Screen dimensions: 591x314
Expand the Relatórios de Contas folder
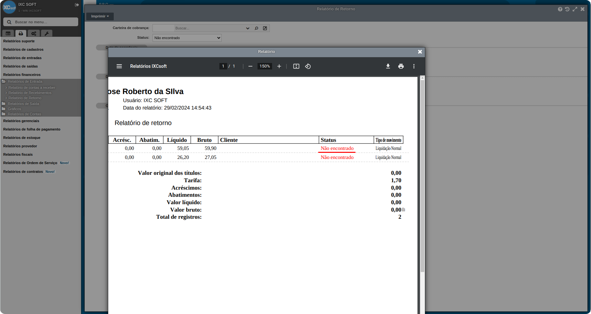[x=24, y=114]
